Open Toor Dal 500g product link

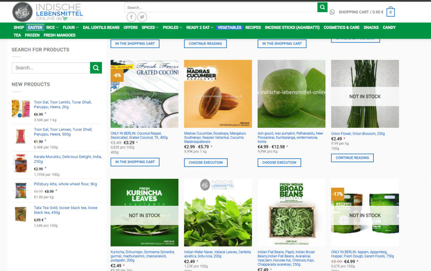(x=63, y=132)
